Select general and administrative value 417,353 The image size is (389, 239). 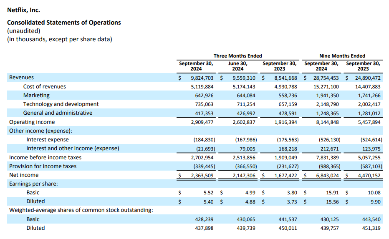204,113
